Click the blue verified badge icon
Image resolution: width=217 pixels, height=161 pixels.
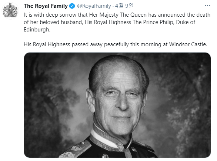[x=72, y=6]
